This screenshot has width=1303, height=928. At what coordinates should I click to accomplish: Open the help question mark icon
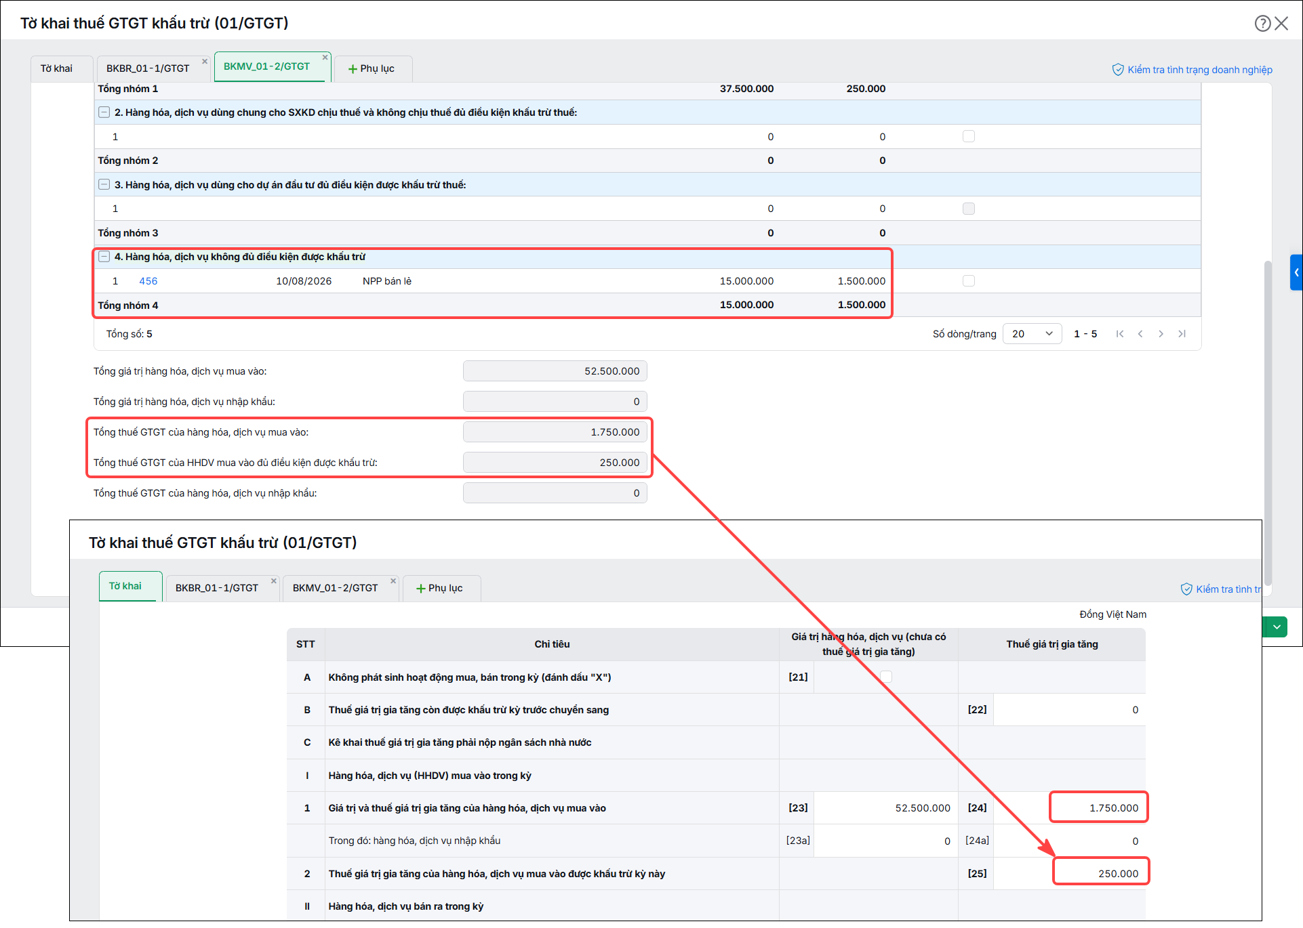pyautogui.click(x=1262, y=24)
